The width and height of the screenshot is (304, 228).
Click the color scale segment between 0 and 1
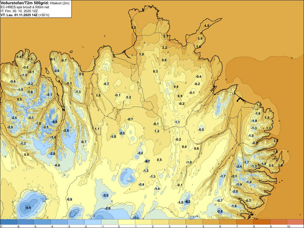(126, 222)
